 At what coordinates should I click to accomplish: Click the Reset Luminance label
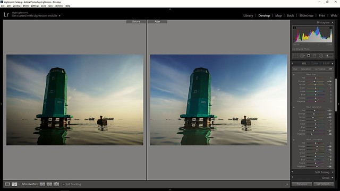[x=314, y=140]
